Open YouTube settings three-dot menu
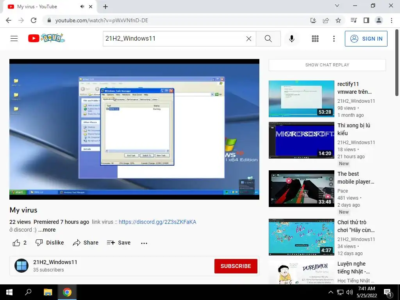 tap(334, 39)
